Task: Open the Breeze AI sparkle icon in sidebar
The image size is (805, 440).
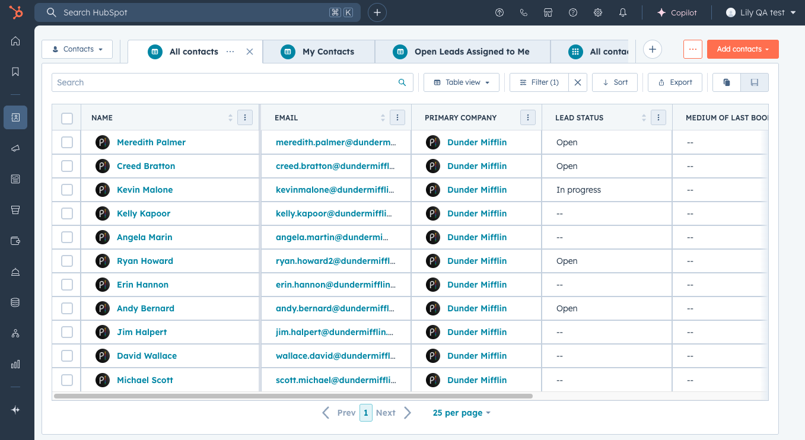Action: tap(15, 410)
